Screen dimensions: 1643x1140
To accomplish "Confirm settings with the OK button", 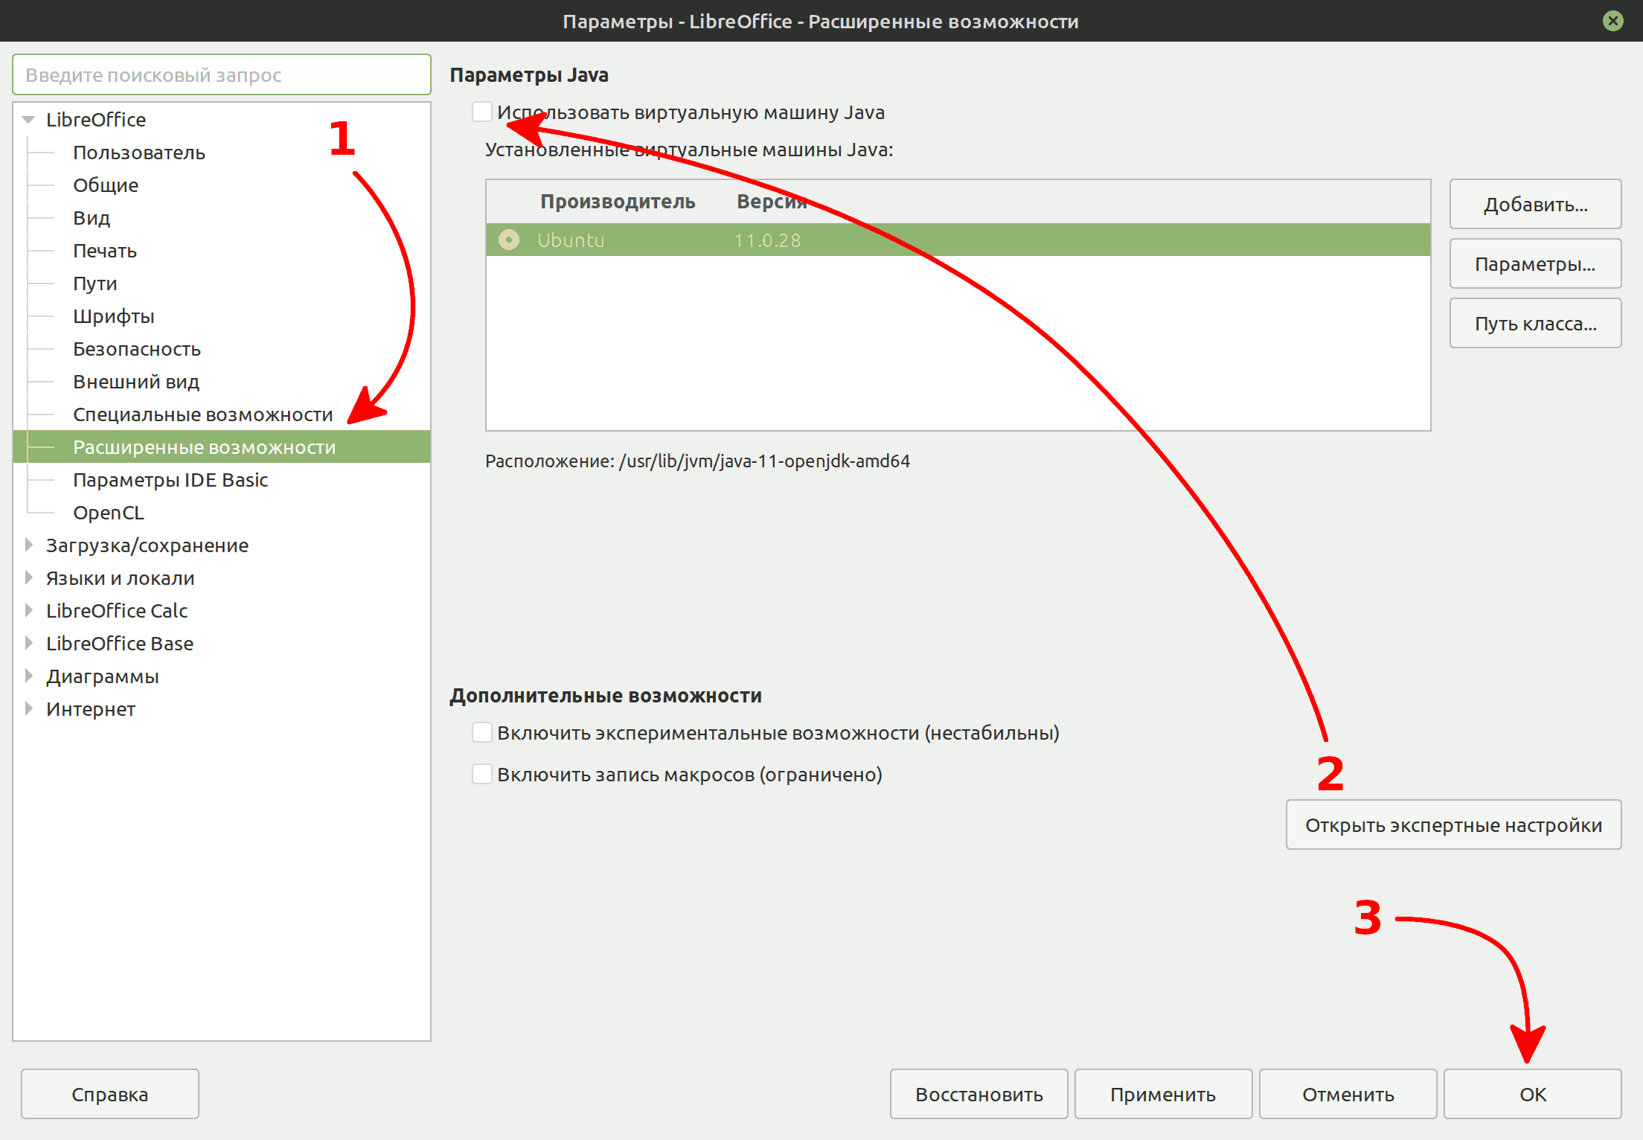I will coord(1533,1094).
